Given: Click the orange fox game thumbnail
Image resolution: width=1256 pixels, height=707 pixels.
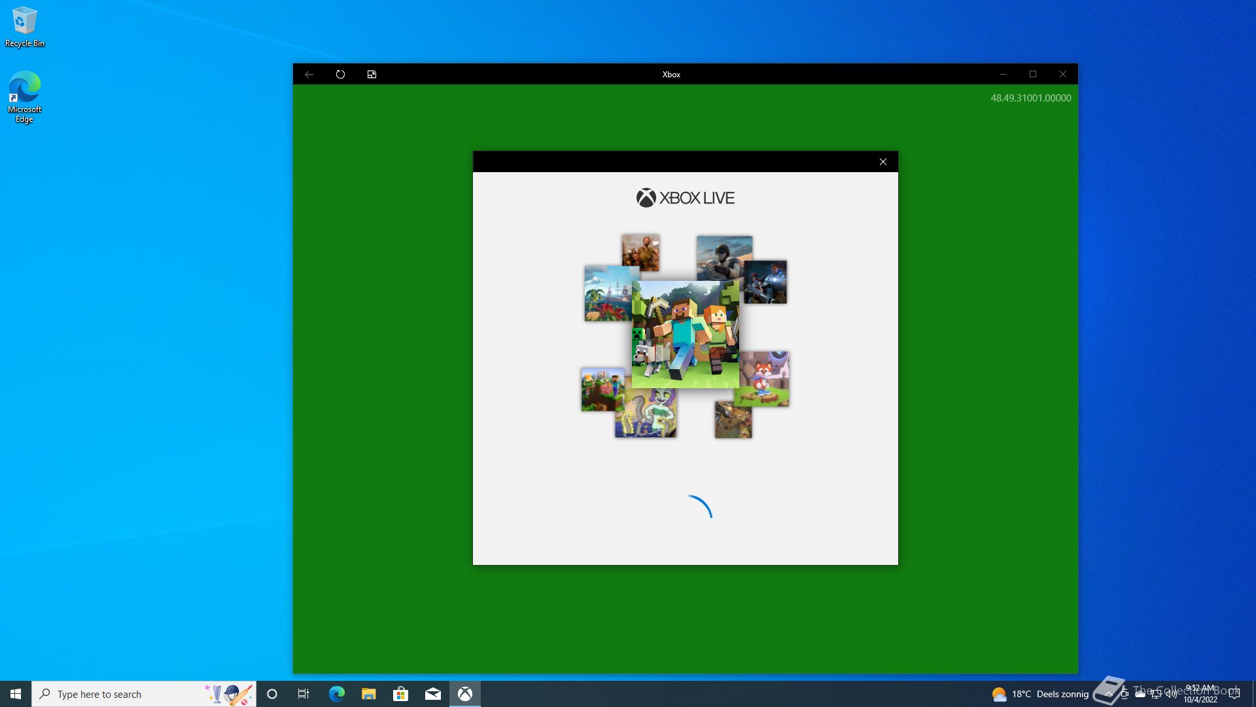Looking at the screenshot, I should 764,378.
